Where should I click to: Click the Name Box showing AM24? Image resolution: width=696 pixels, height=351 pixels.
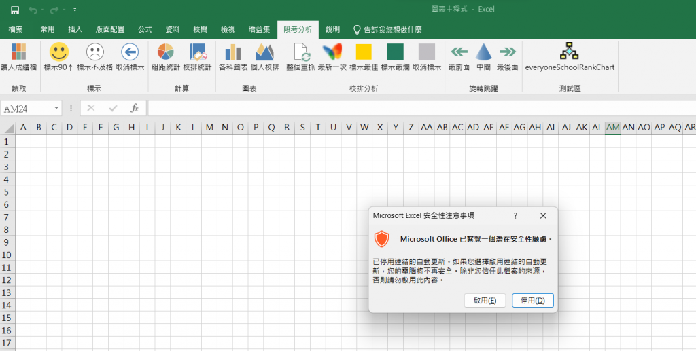[x=27, y=109]
